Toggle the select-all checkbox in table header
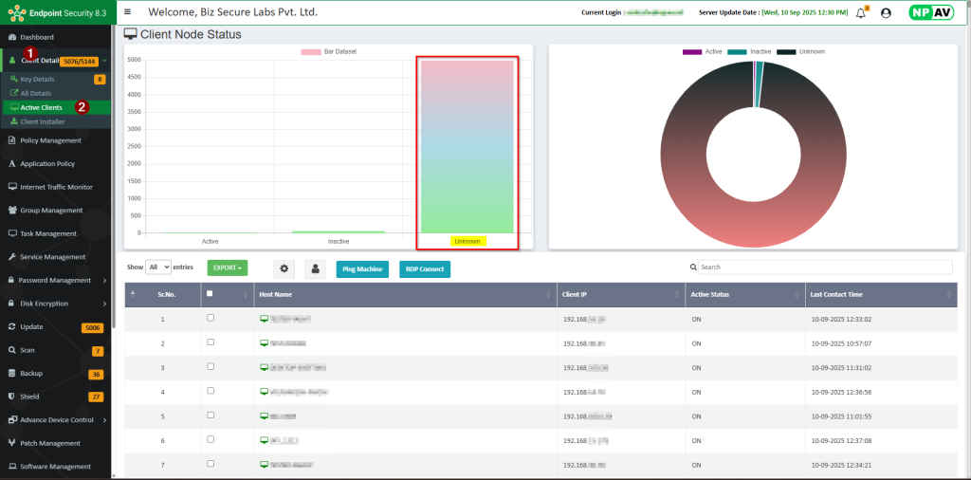The height and width of the screenshot is (480, 971). (210, 294)
